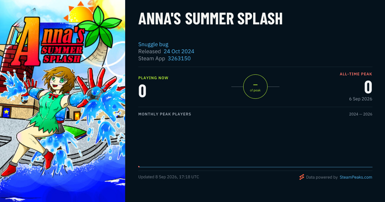The width and height of the screenshot is (385, 202).
Task: Click the All-Time Peak value
Action: [x=368, y=87]
